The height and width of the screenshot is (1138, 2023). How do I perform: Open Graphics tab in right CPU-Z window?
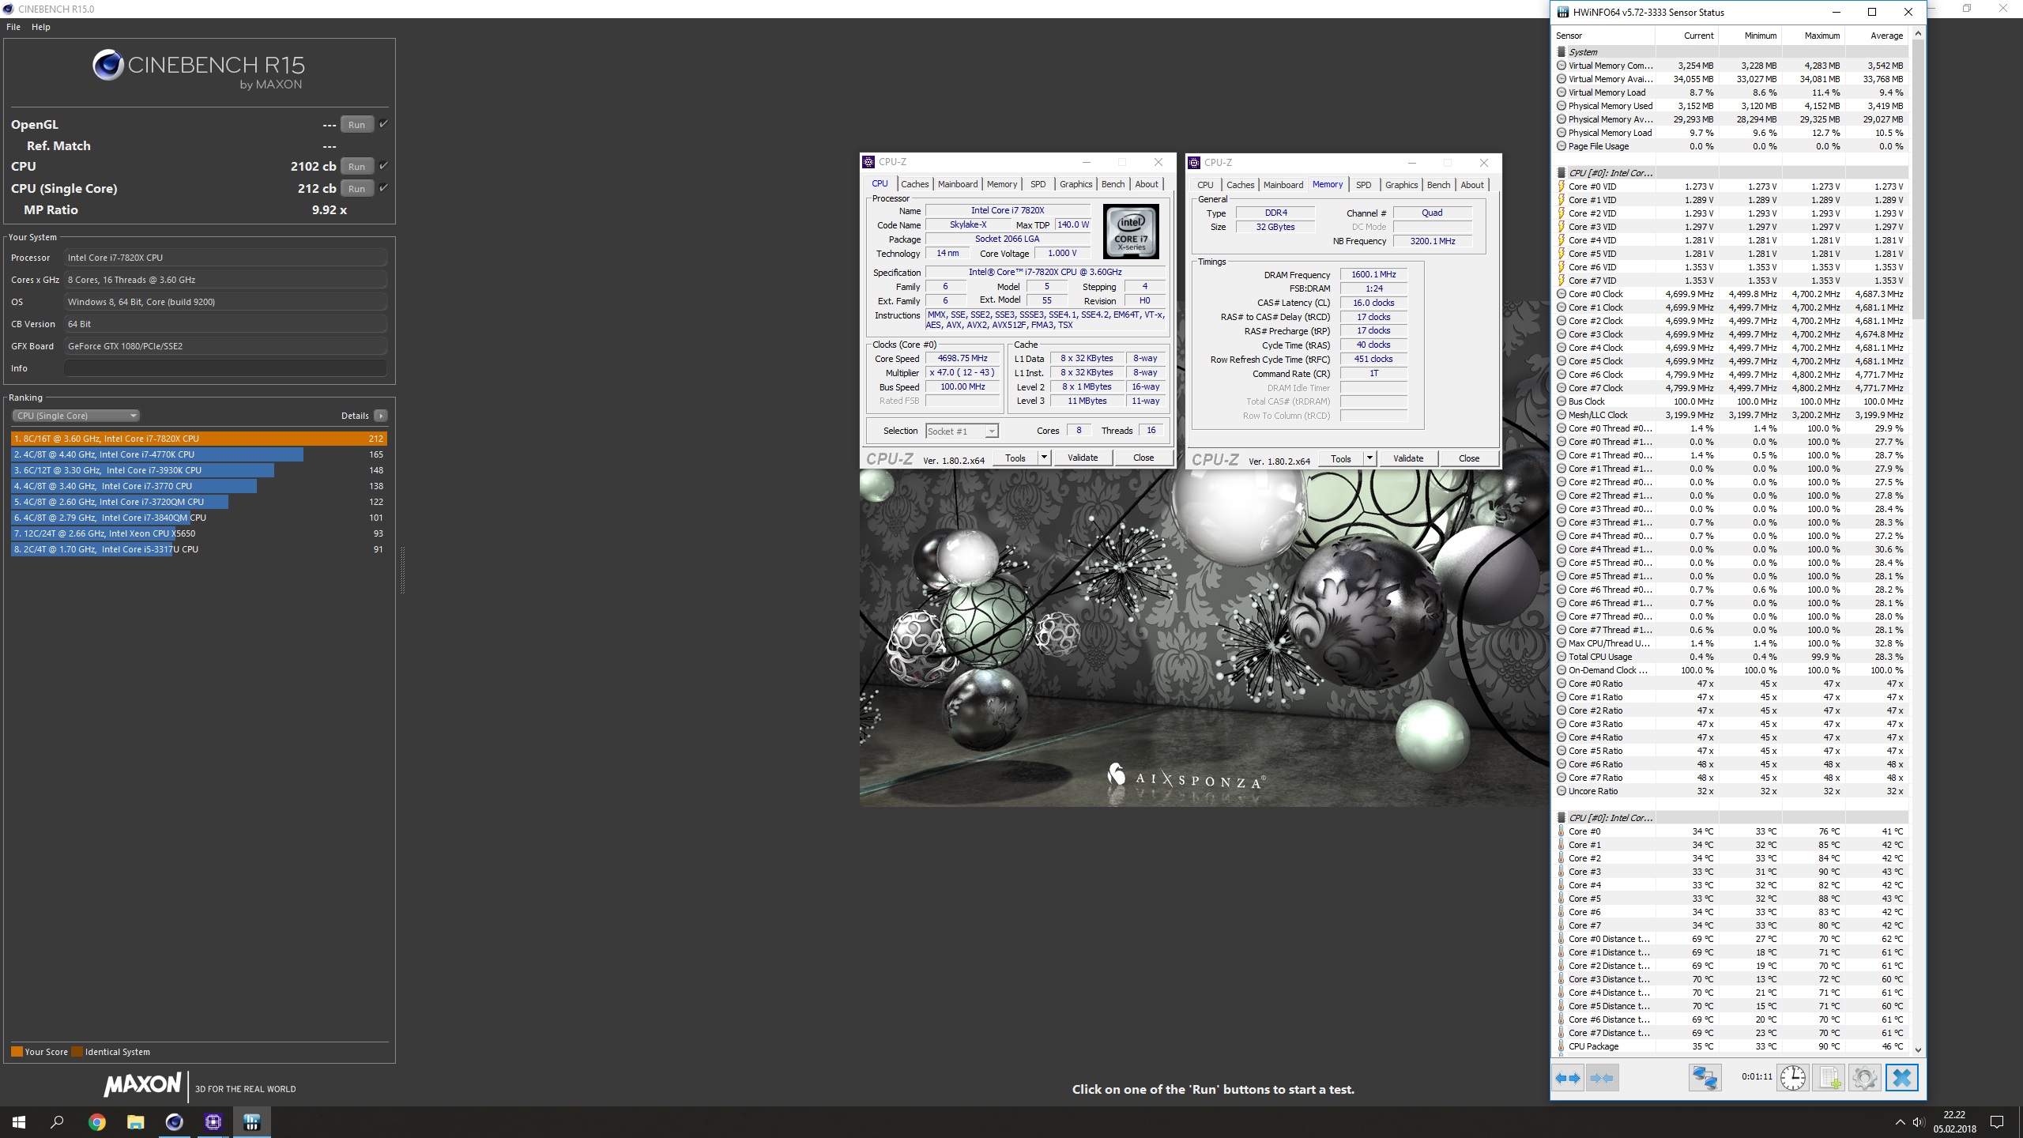(x=1401, y=185)
